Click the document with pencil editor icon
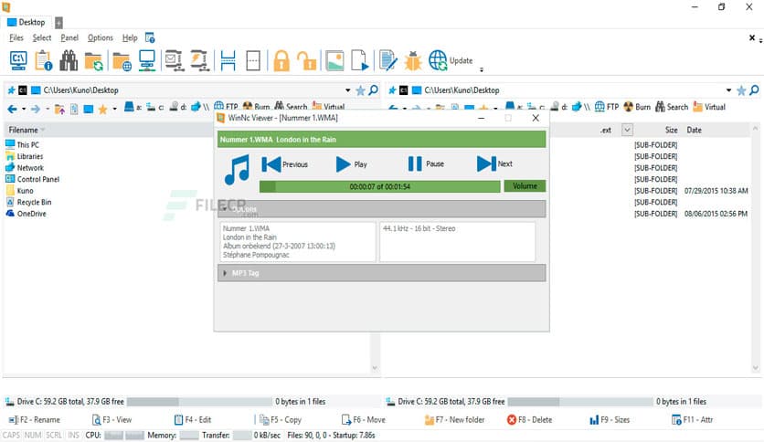764x442 pixels. pyautogui.click(x=387, y=61)
